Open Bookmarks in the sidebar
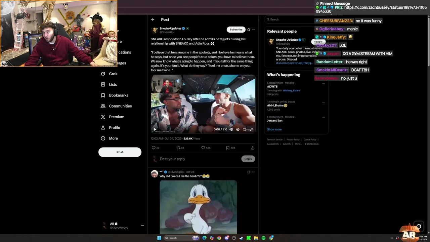This screenshot has width=430, height=242. click(115, 95)
